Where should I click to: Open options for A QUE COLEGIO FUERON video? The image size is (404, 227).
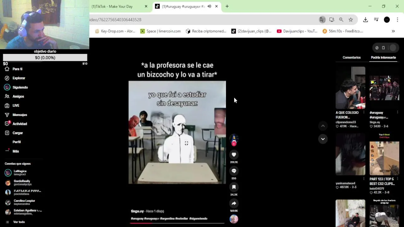click(364, 113)
